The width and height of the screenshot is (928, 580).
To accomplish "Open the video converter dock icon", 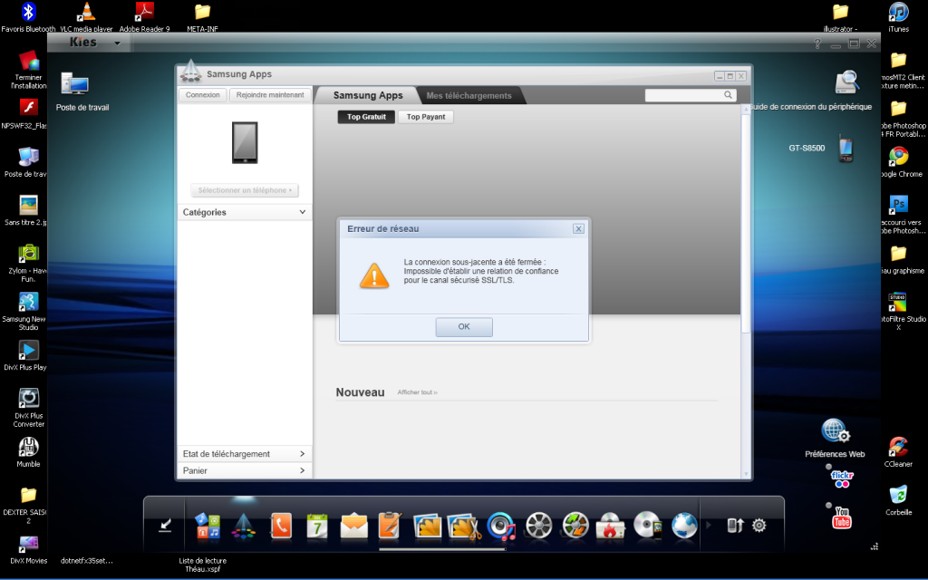I will tap(575, 526).
